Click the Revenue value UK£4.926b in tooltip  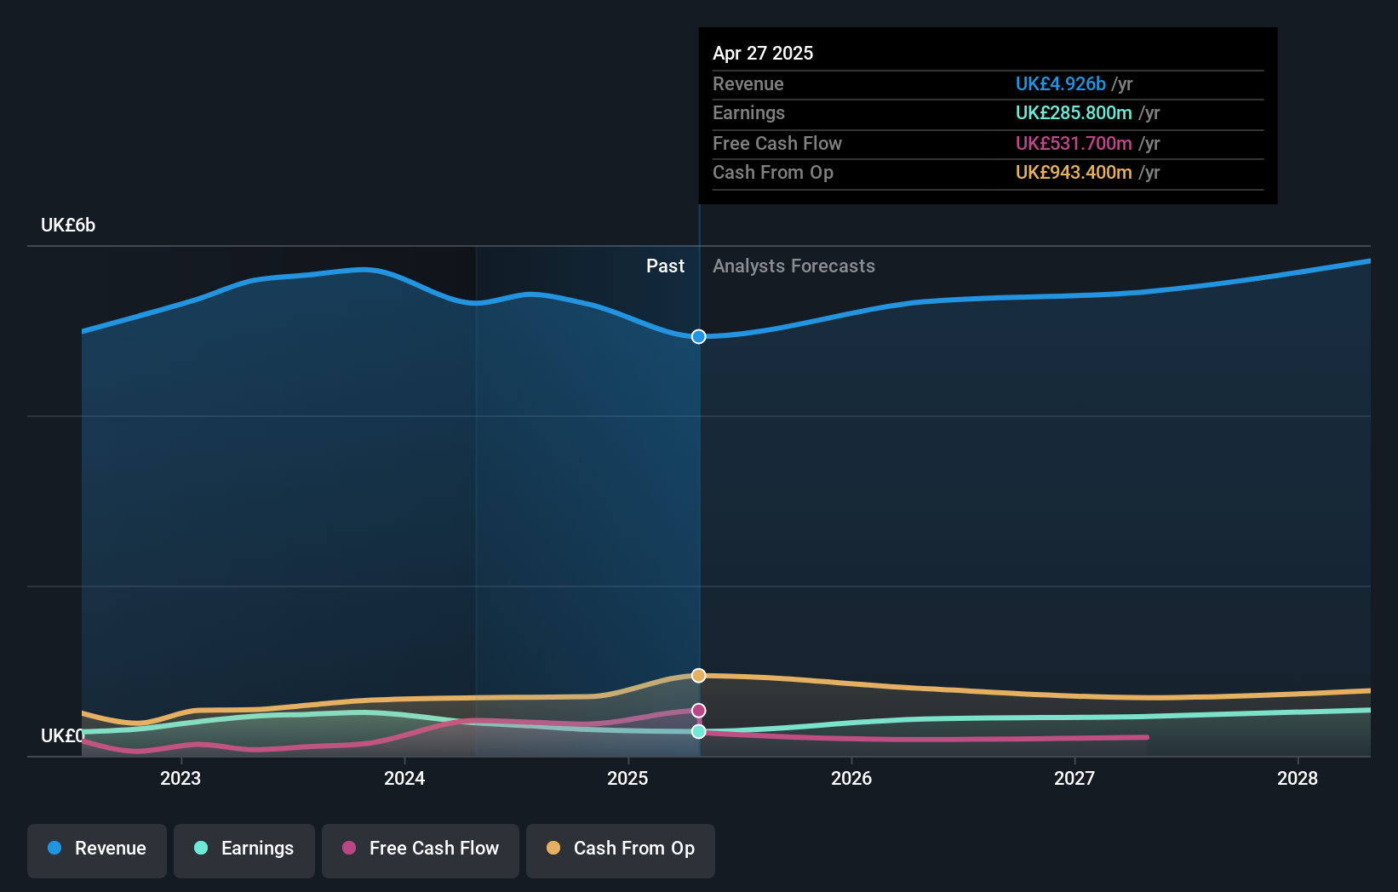pyautogui.click(x=1060, y=84)
